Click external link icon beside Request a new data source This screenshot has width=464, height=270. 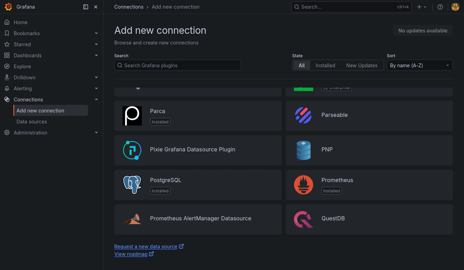[181, 246]
